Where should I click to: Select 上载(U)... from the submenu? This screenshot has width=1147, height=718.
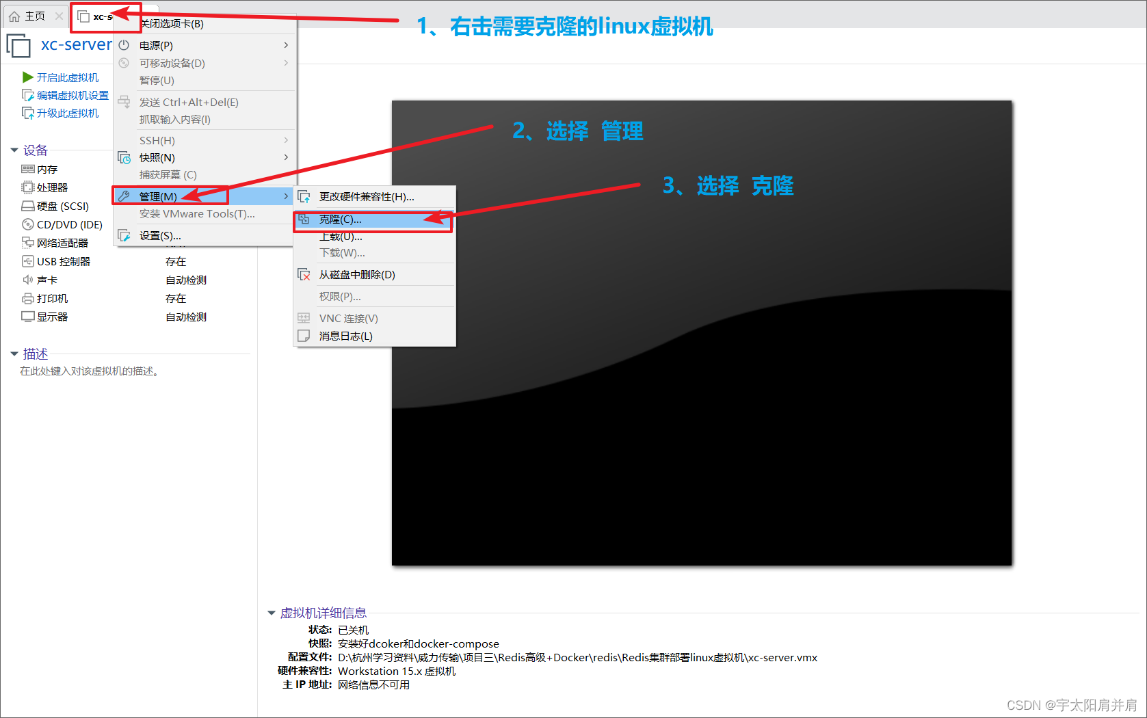click(x=374, y=237)
